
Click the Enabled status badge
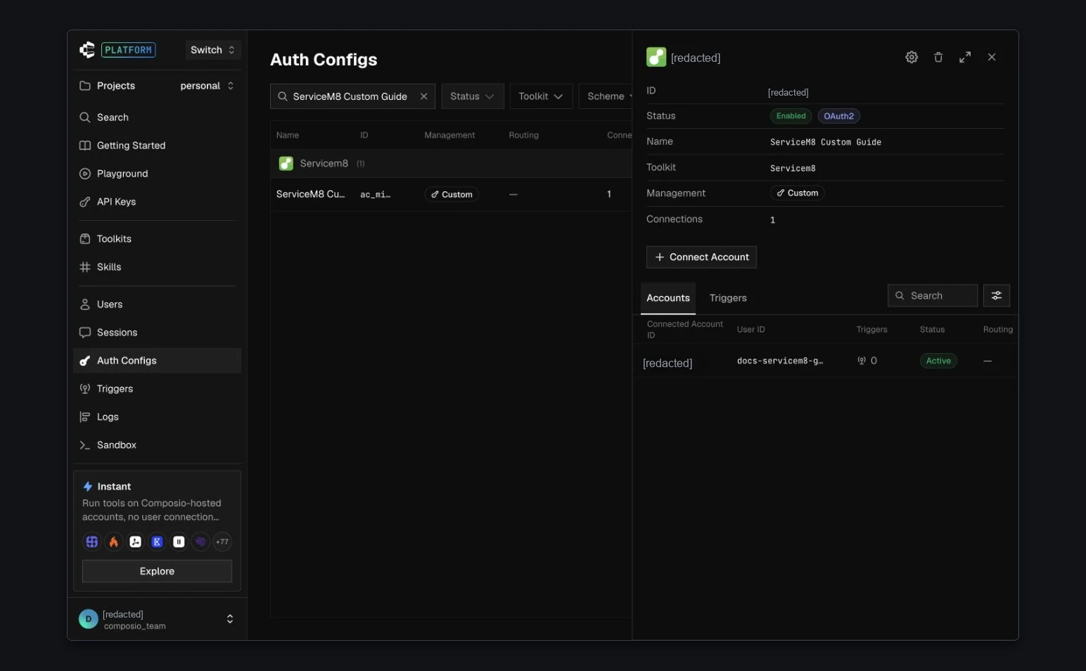coord(791,116)
